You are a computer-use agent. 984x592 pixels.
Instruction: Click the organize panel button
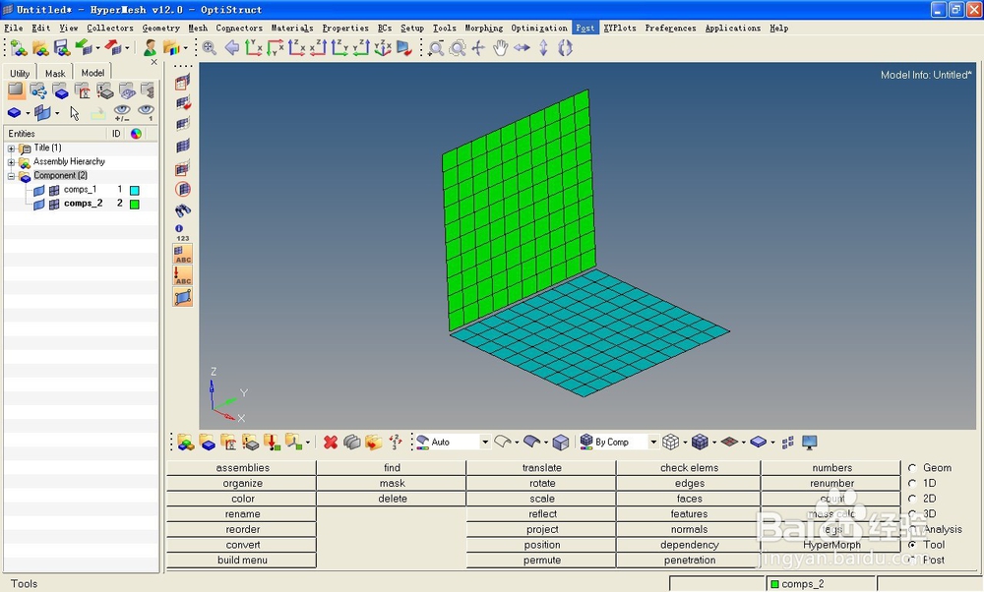coord(242,484)
